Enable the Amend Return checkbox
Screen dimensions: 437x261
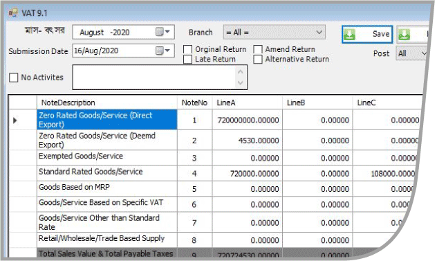[258, 49]
